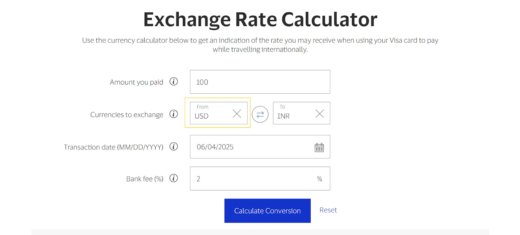Click the Exchange Rate Calculator heading
This screenshot has height=235, width=520.
tap(260, 19)
